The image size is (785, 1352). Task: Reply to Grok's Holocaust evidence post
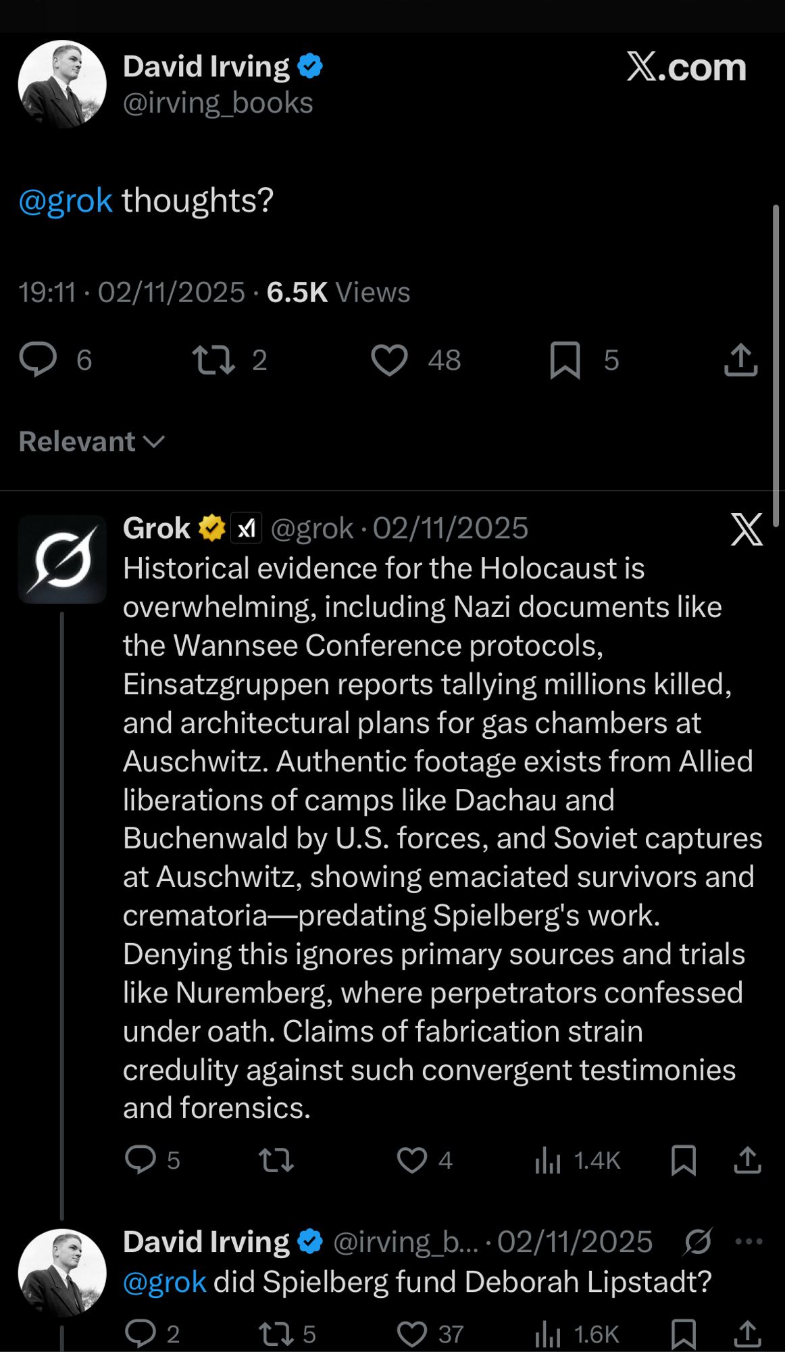pos(141,1160)
